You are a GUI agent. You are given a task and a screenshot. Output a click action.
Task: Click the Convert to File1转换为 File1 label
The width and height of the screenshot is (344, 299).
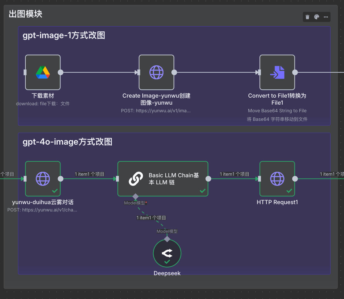277,99
